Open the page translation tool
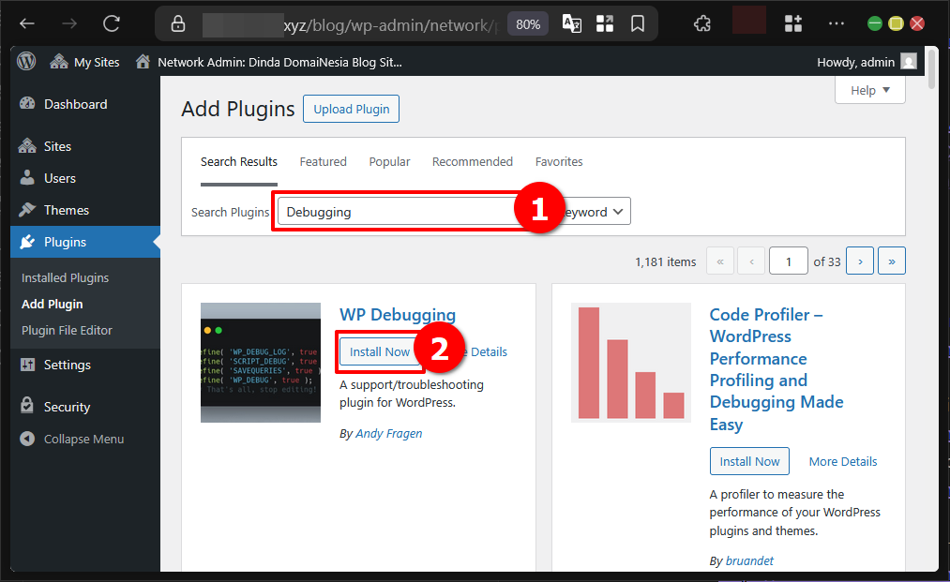 (x=571, y=23)
